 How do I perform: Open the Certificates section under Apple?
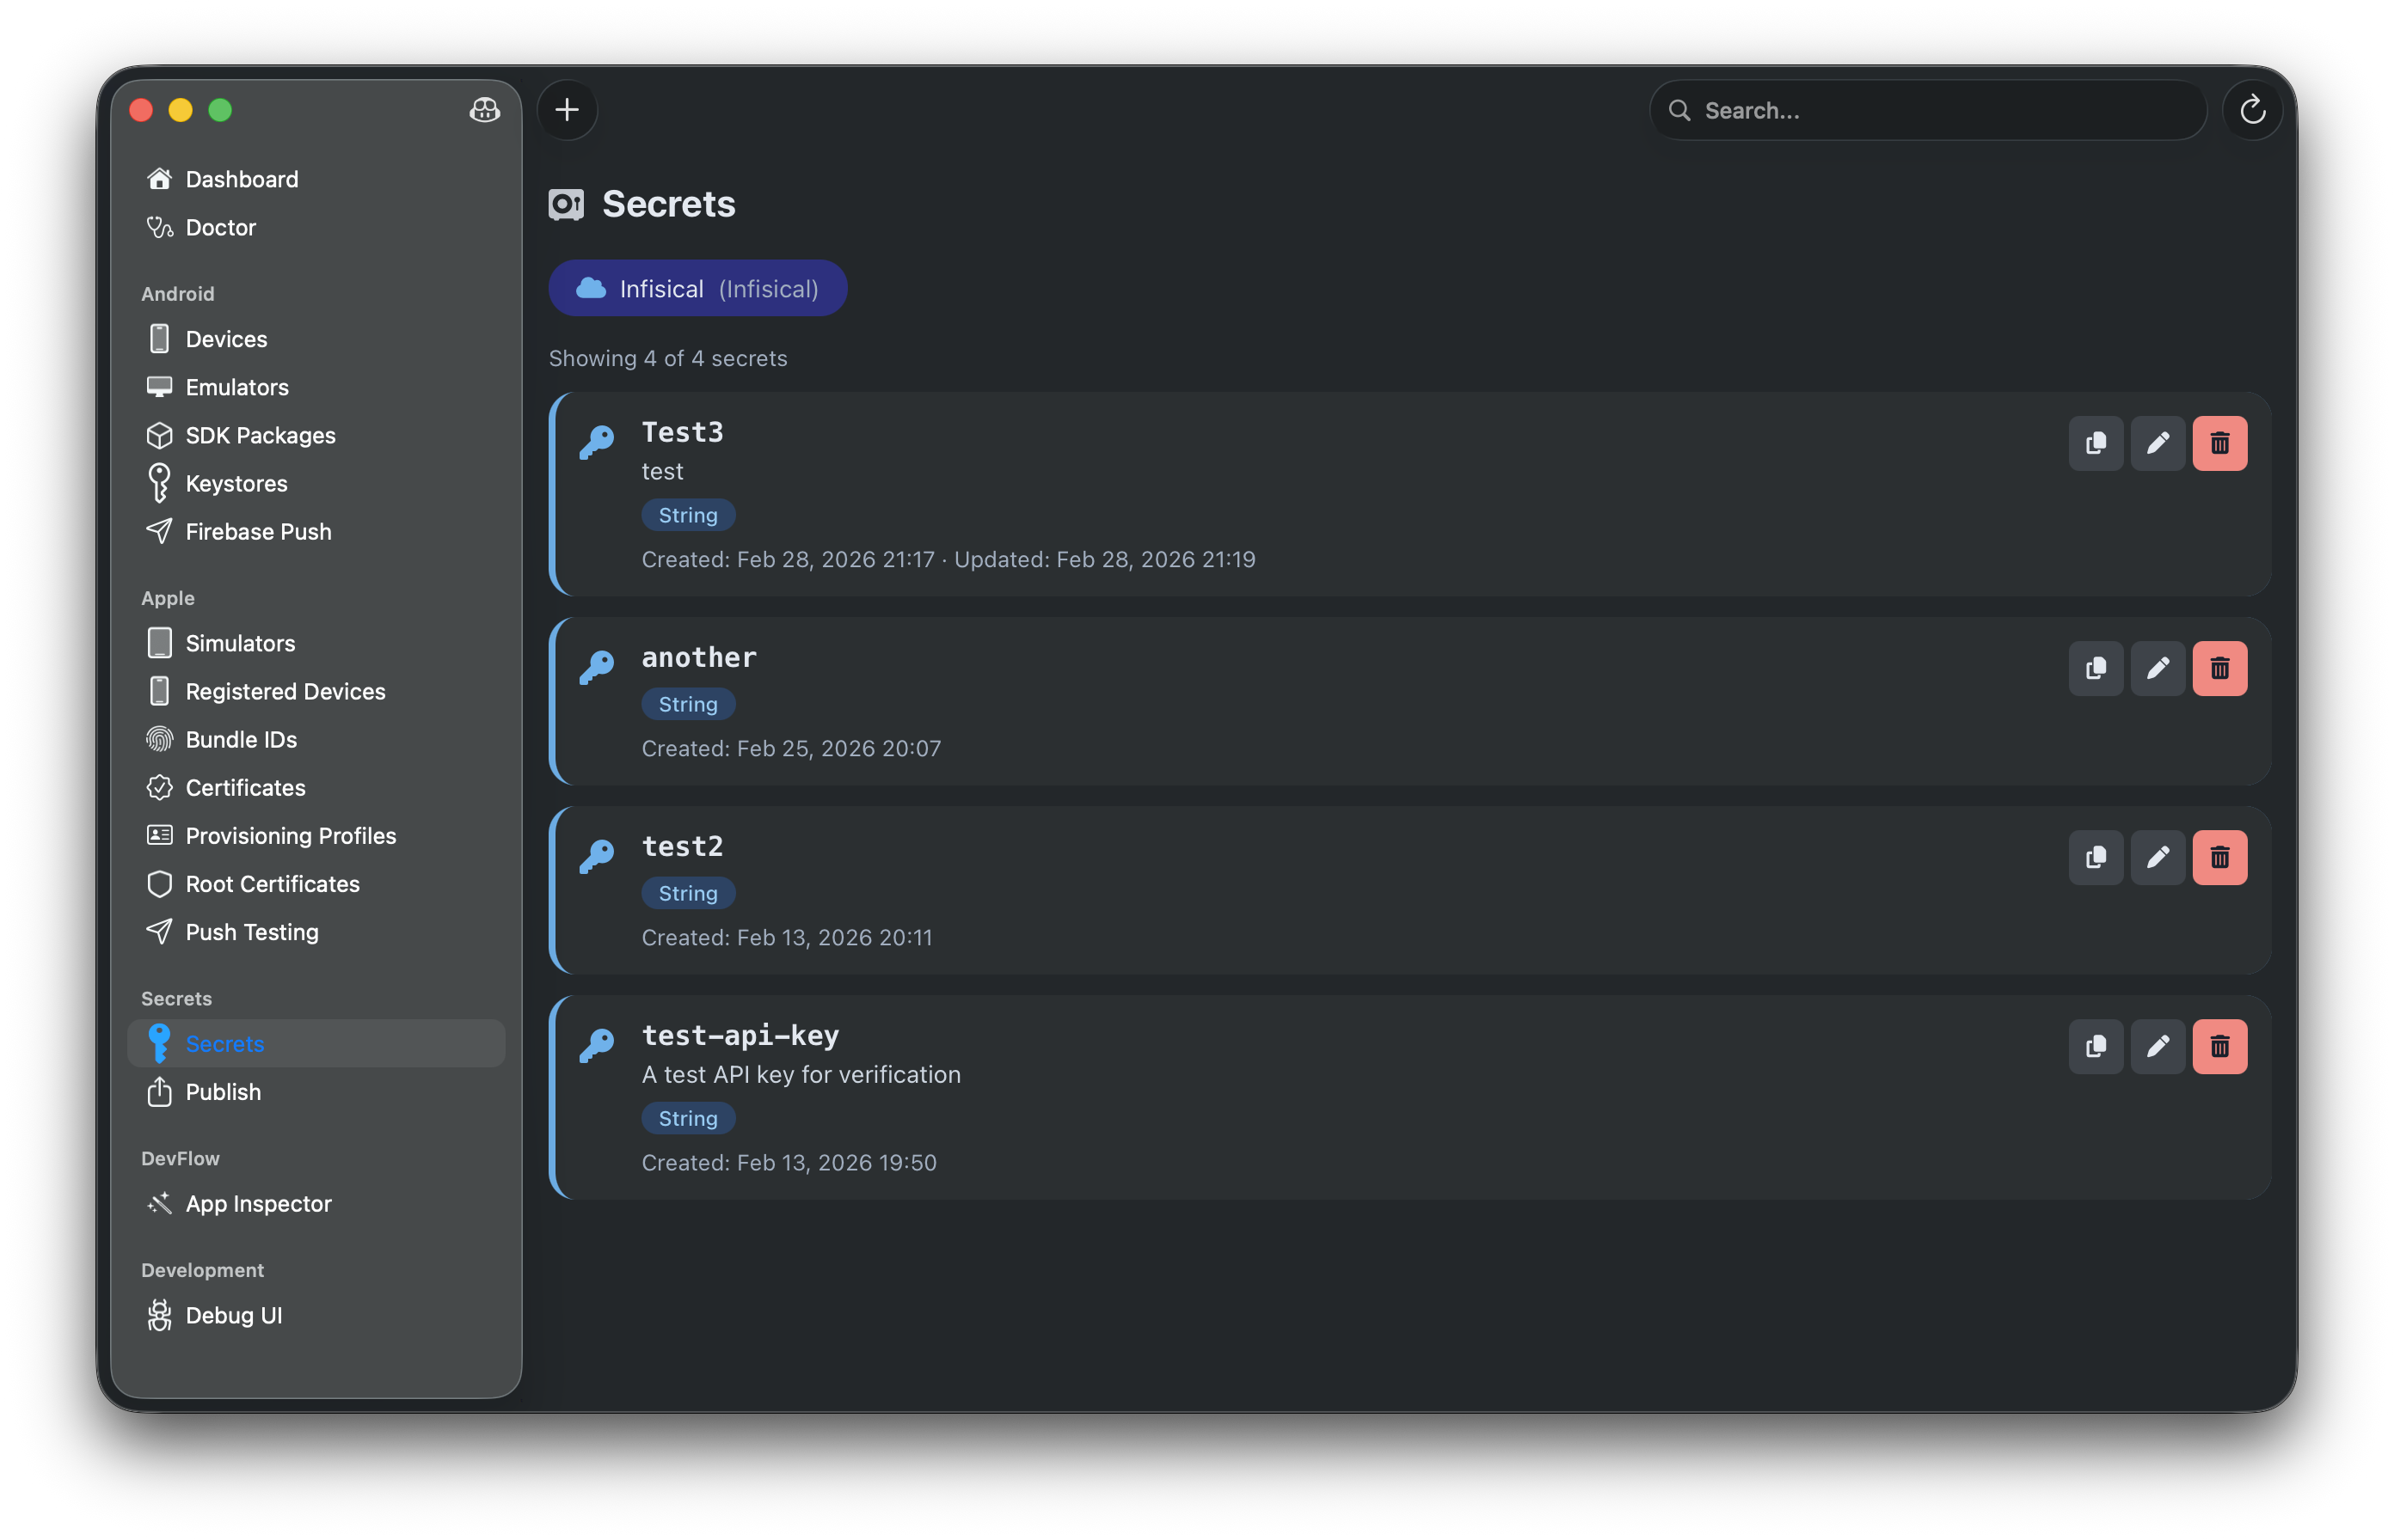245,787
